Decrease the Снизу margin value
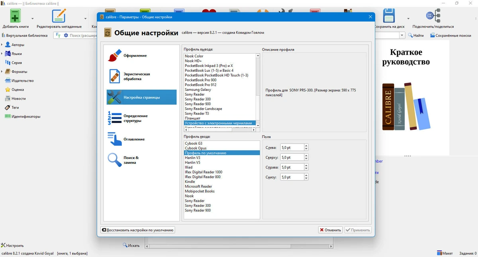 click(x=306, y=179)
